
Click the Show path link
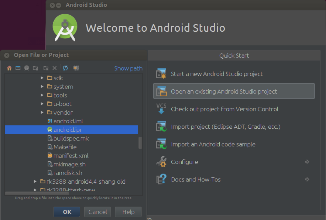[128, 68]
